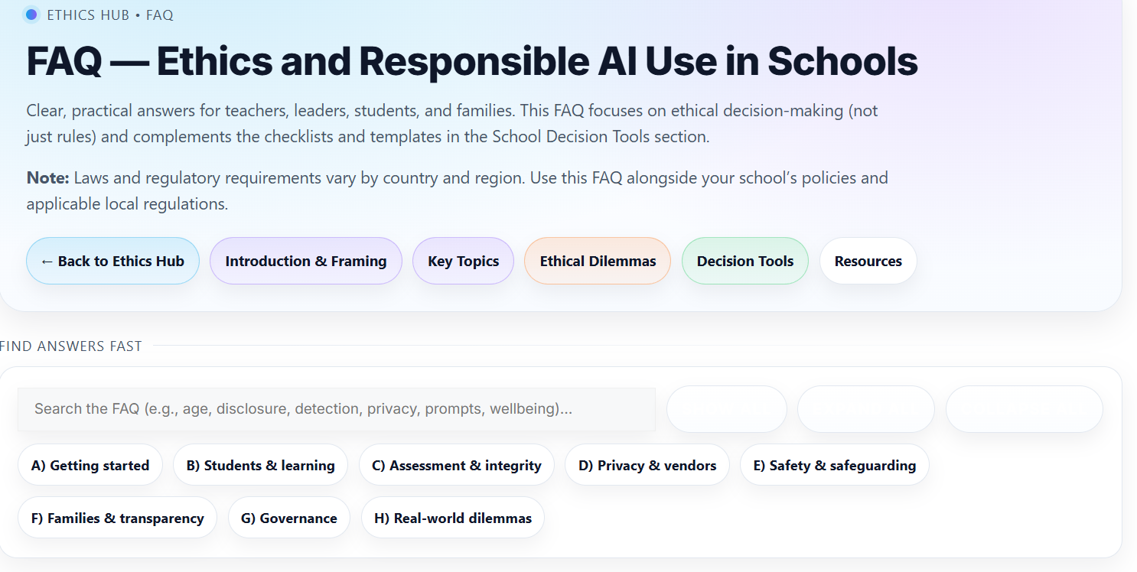Viewport: 1137px width, 572px height.
Task: Filter by A) Getting started
Action: point(90,465)
